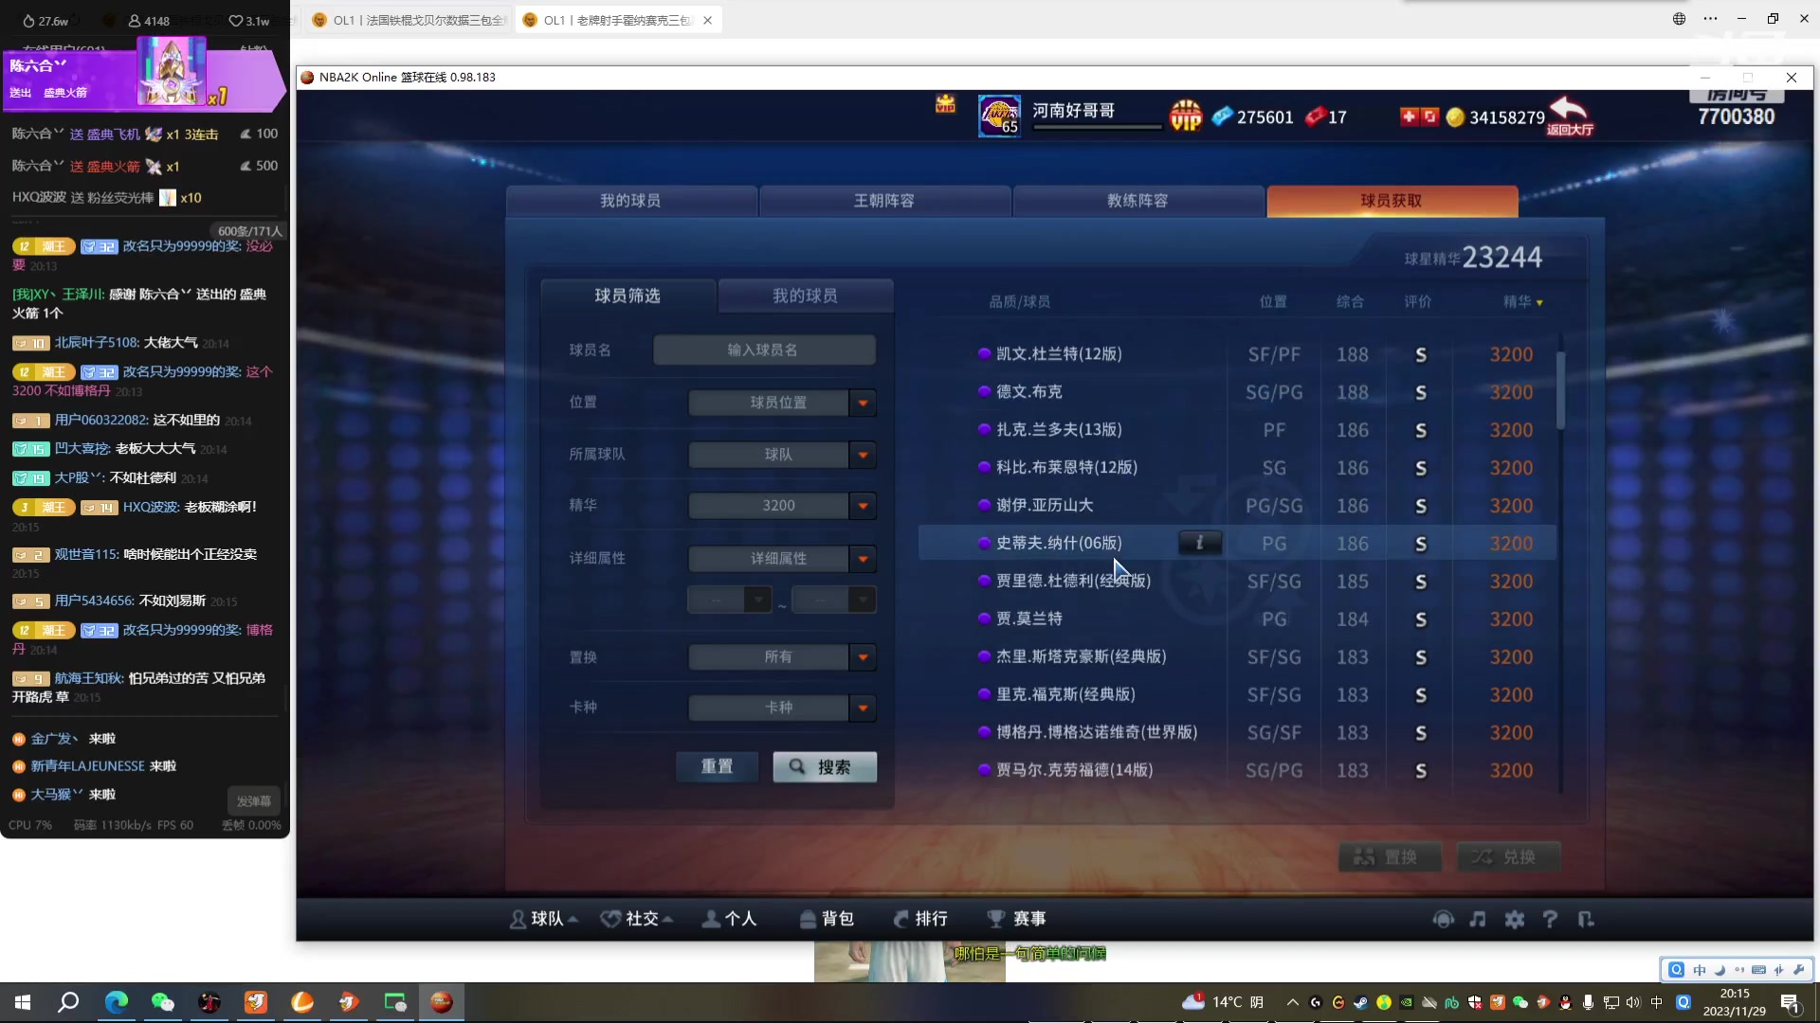Click the return-to-lobby arrow 返回大厅
The image size is (1820, 1023).
point(1570,116)
